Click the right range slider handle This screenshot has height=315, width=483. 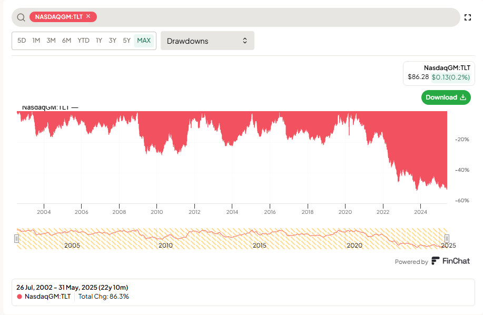coord(447,238)
